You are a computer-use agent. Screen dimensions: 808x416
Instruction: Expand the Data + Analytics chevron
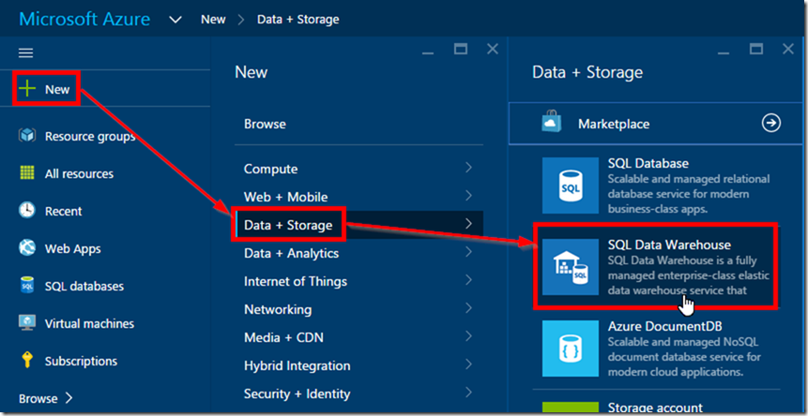pyautogui.click(x=468, y=252)
